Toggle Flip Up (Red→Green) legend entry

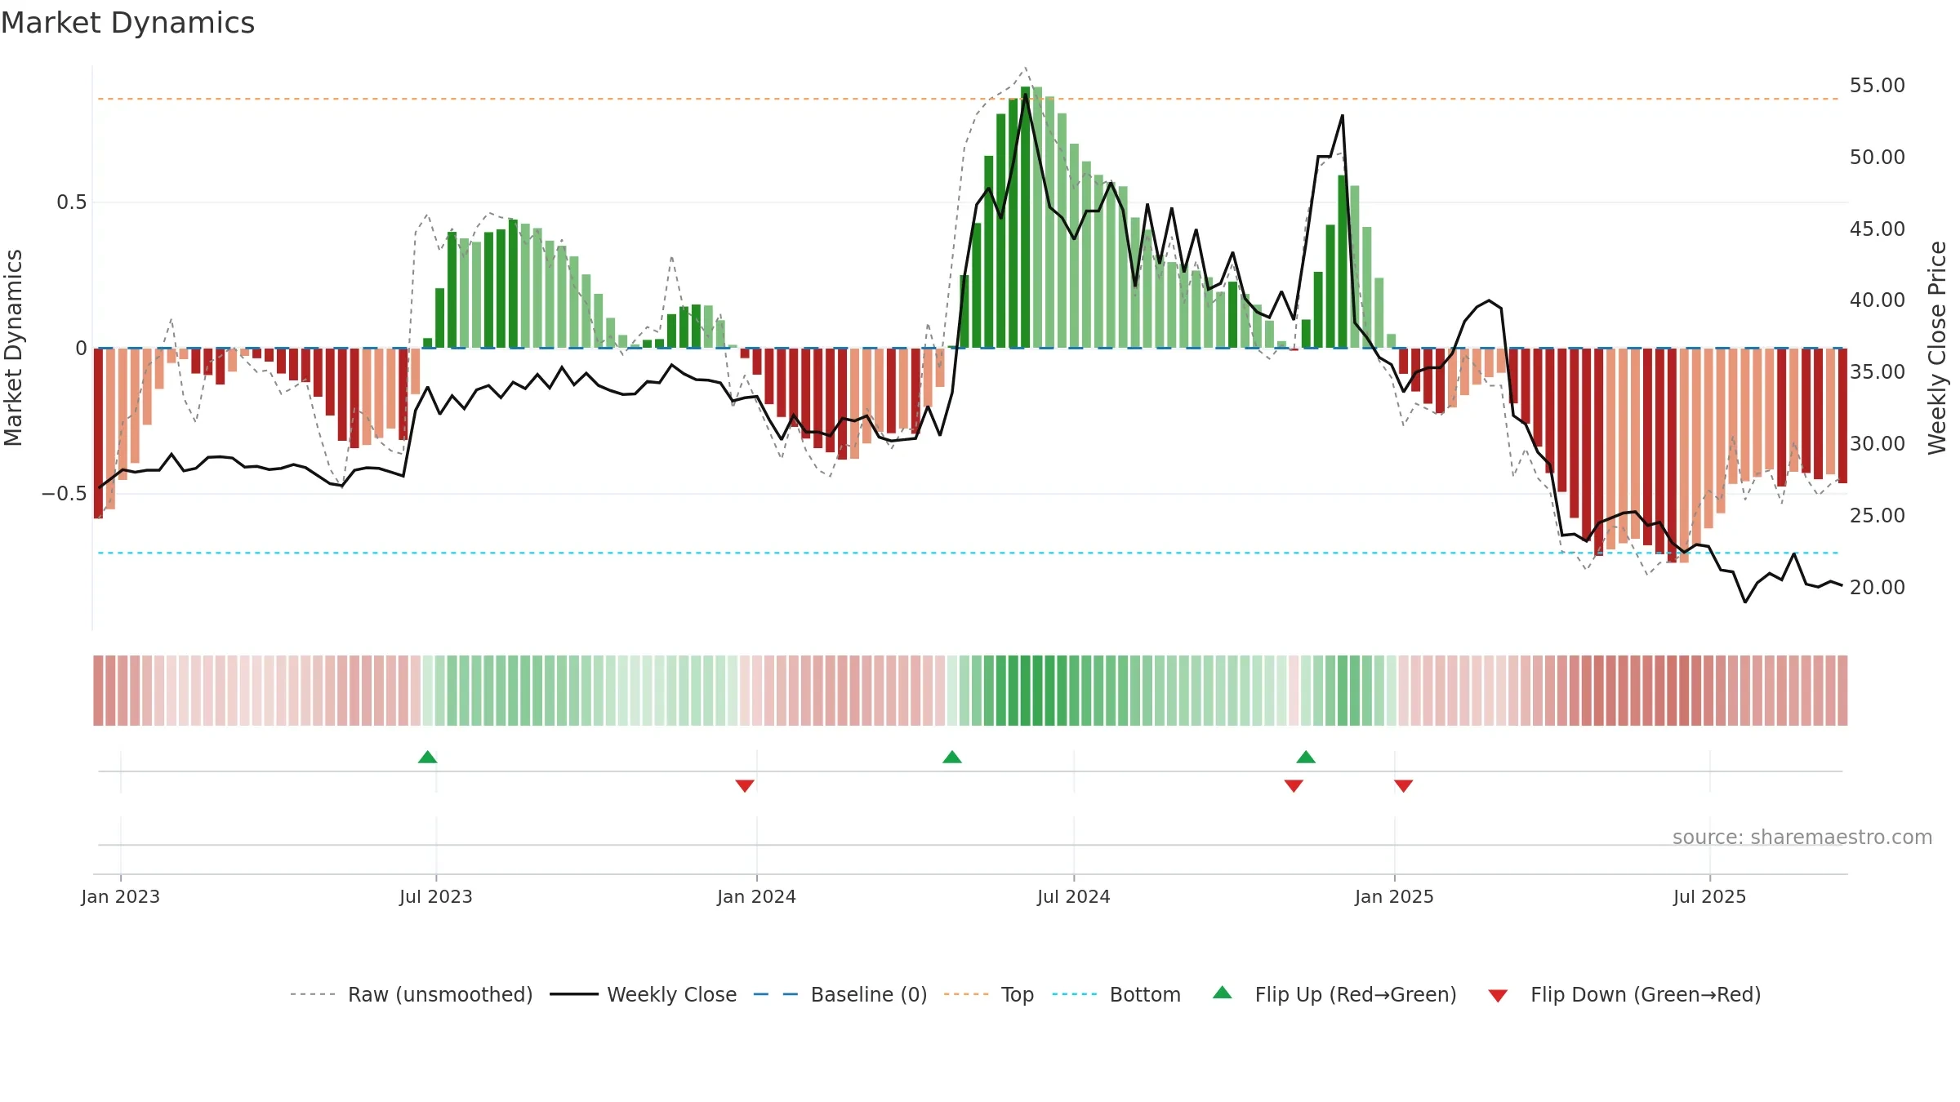[1335, 994]
